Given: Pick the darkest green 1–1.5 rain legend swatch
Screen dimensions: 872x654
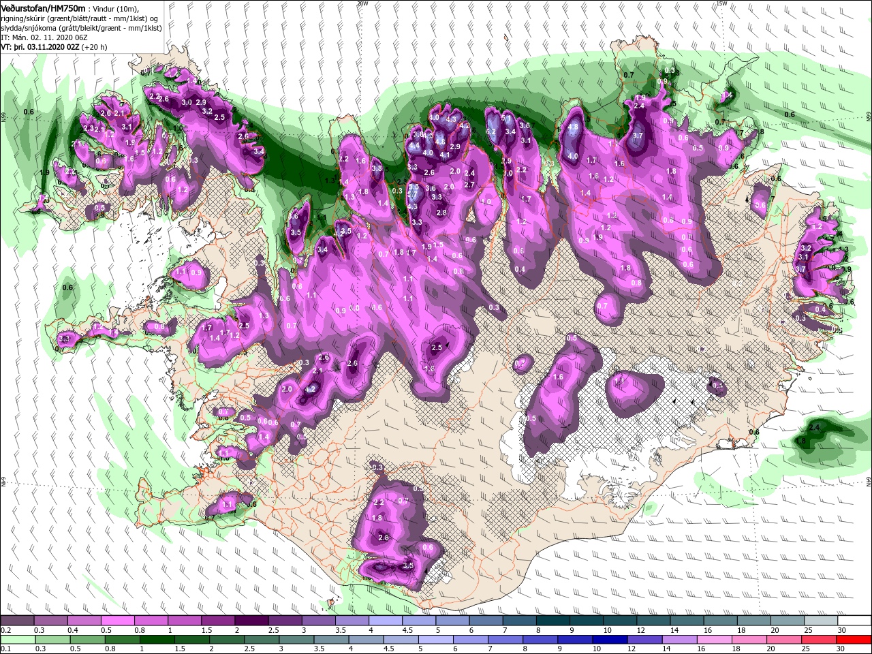Looking at the screenshot, I should coord(157,640).
